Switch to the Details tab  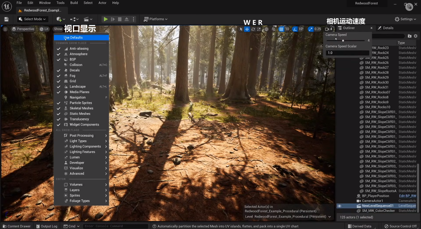(386, 28)
